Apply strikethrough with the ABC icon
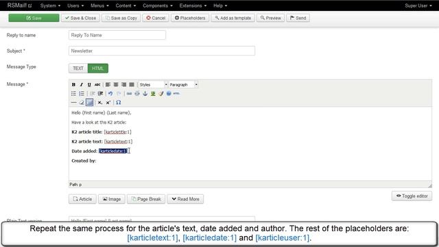This screenshot has width=439, height=247. pos(97,84)
